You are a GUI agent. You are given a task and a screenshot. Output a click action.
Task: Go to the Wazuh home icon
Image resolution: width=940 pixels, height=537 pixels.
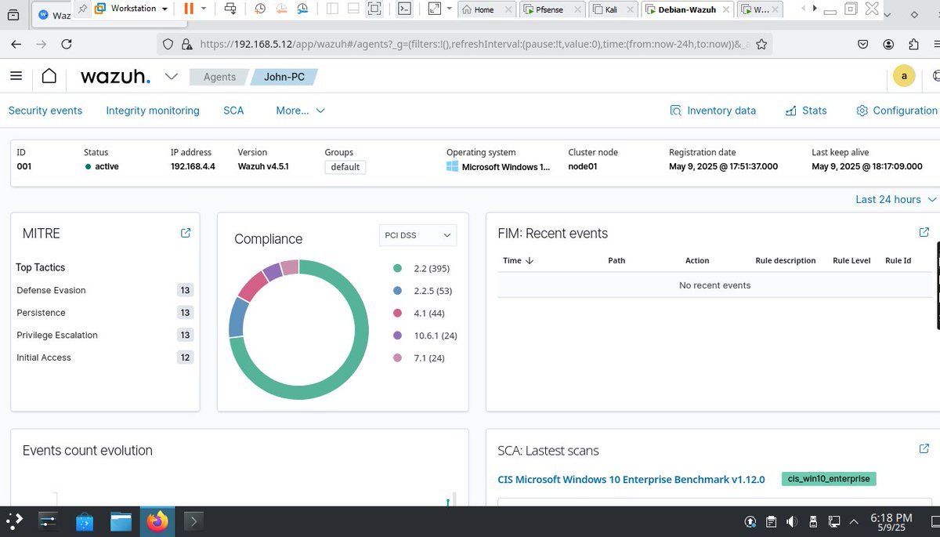pyautogui.click(x=49, y=76)
